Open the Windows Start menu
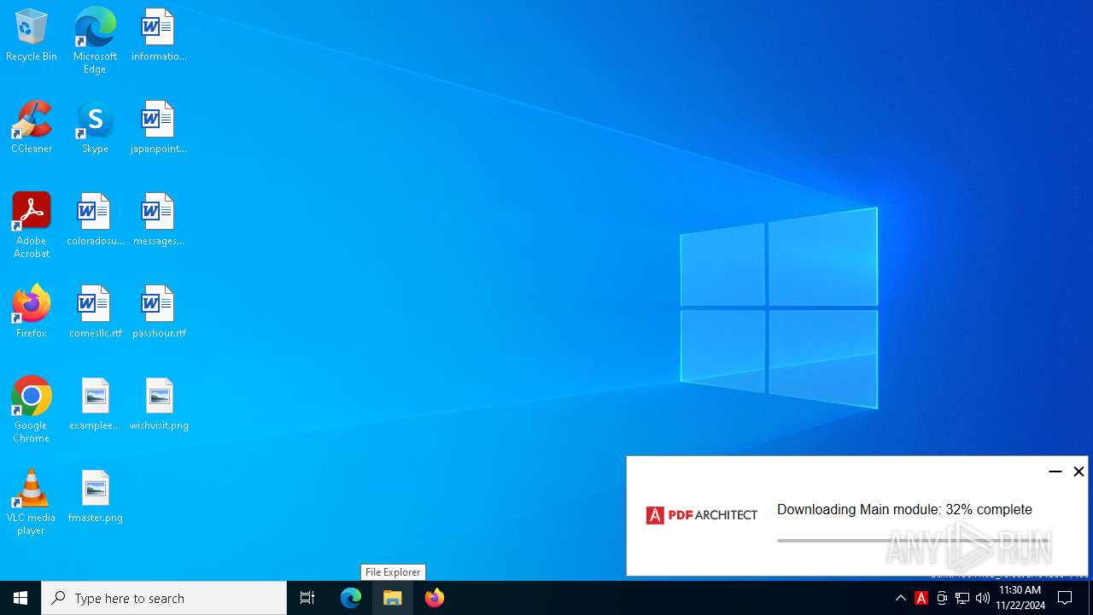The image size is (1093, 615). pos(20,598)
